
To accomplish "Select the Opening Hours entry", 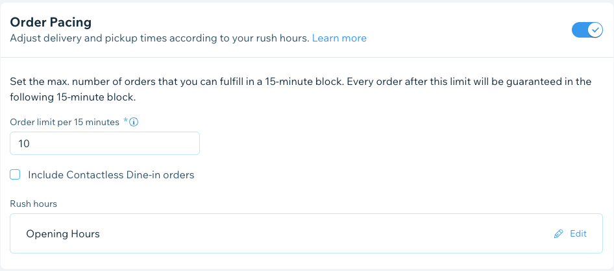I will [63, 234].
